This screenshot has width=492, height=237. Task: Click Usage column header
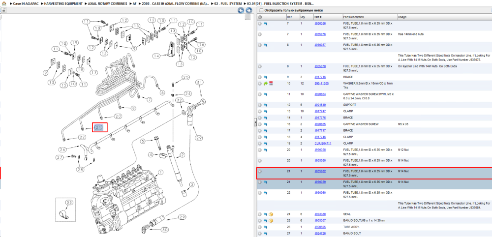[x=402, y=17]
